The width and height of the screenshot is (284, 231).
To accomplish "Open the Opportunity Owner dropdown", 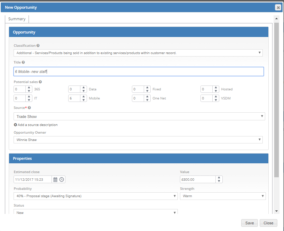I will (138, 140).
